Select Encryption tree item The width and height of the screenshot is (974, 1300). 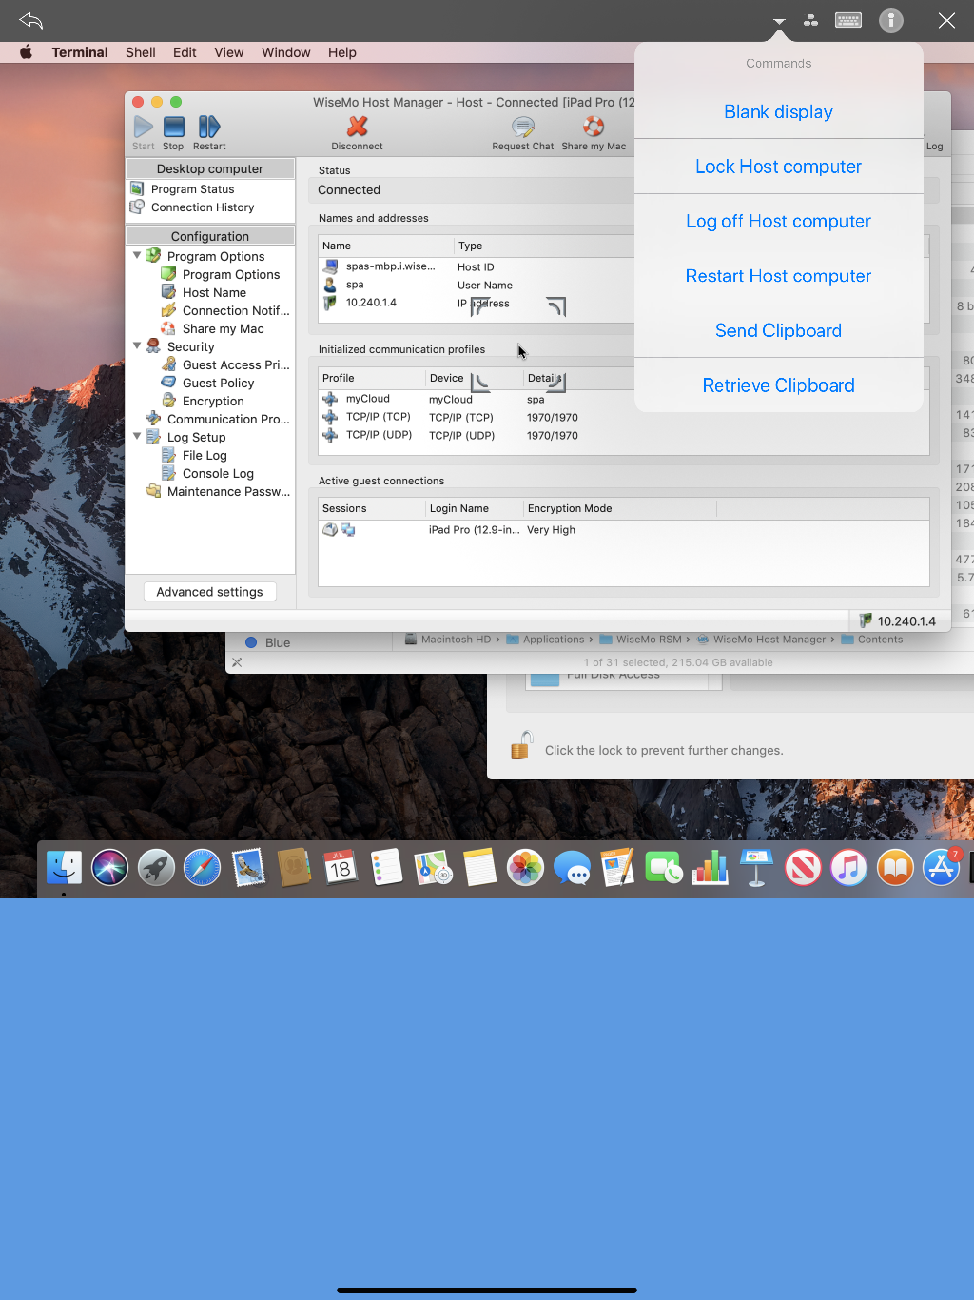point(213,402)
